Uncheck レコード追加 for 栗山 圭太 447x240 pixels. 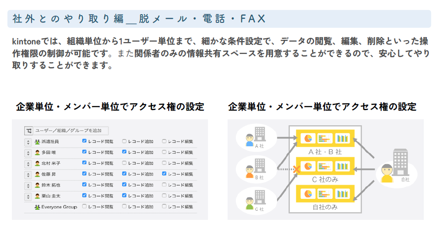pos(124,196)
